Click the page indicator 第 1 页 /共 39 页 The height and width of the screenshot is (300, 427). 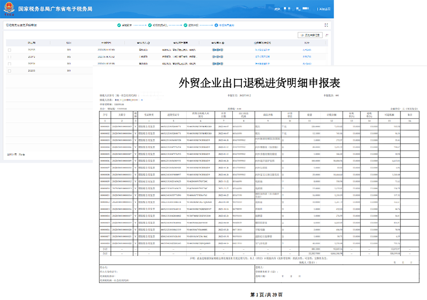[266, 295]
